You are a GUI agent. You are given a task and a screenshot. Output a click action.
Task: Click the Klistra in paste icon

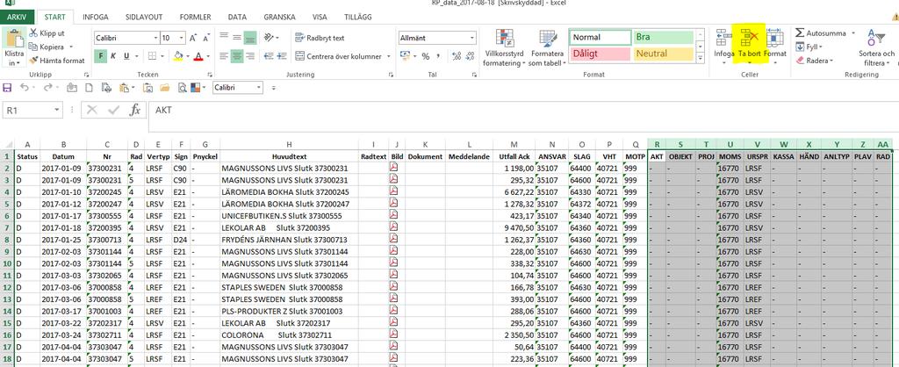[14, 40]
